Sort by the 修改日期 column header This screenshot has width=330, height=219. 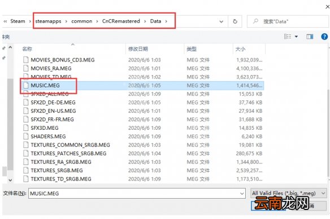coord(138,49)
